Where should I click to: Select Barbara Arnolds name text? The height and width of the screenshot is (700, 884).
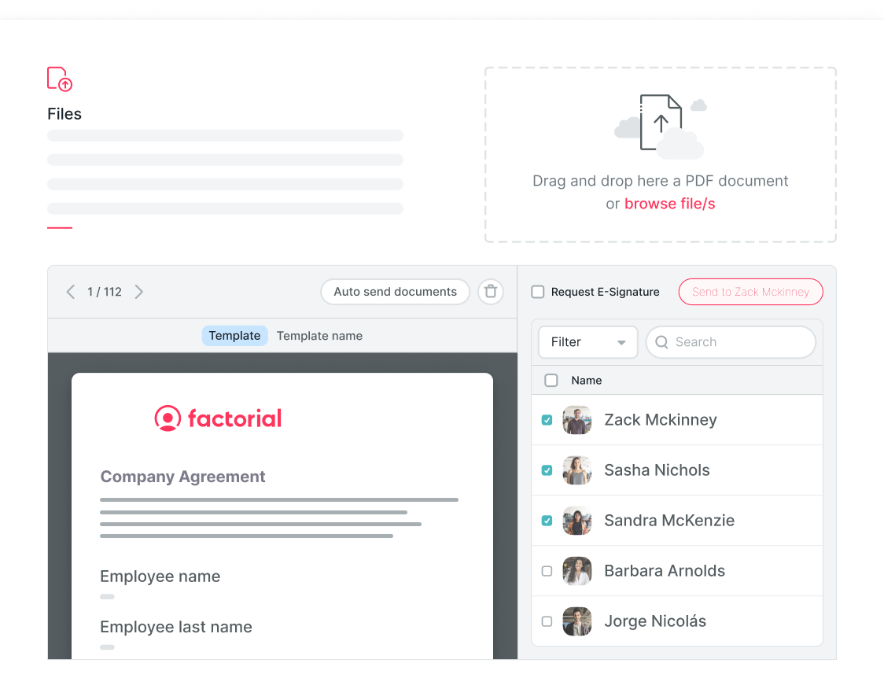pyautogui.click(x=664, y=571)
